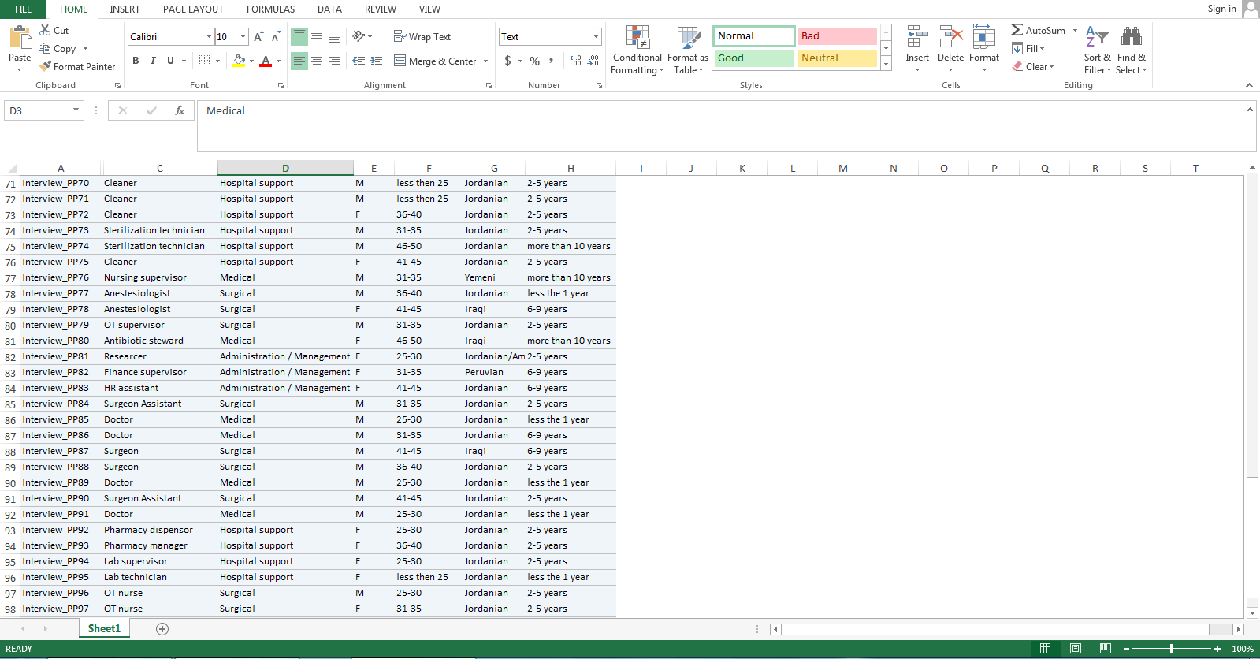
Task: Switch to Normal view in the status bar
Action: pos(1046,649)
